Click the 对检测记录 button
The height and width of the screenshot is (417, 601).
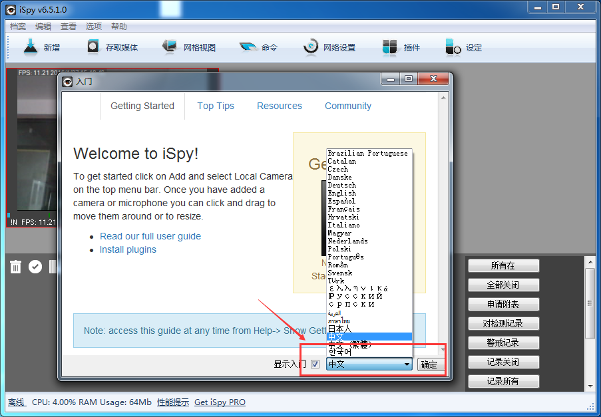point(503,324)
